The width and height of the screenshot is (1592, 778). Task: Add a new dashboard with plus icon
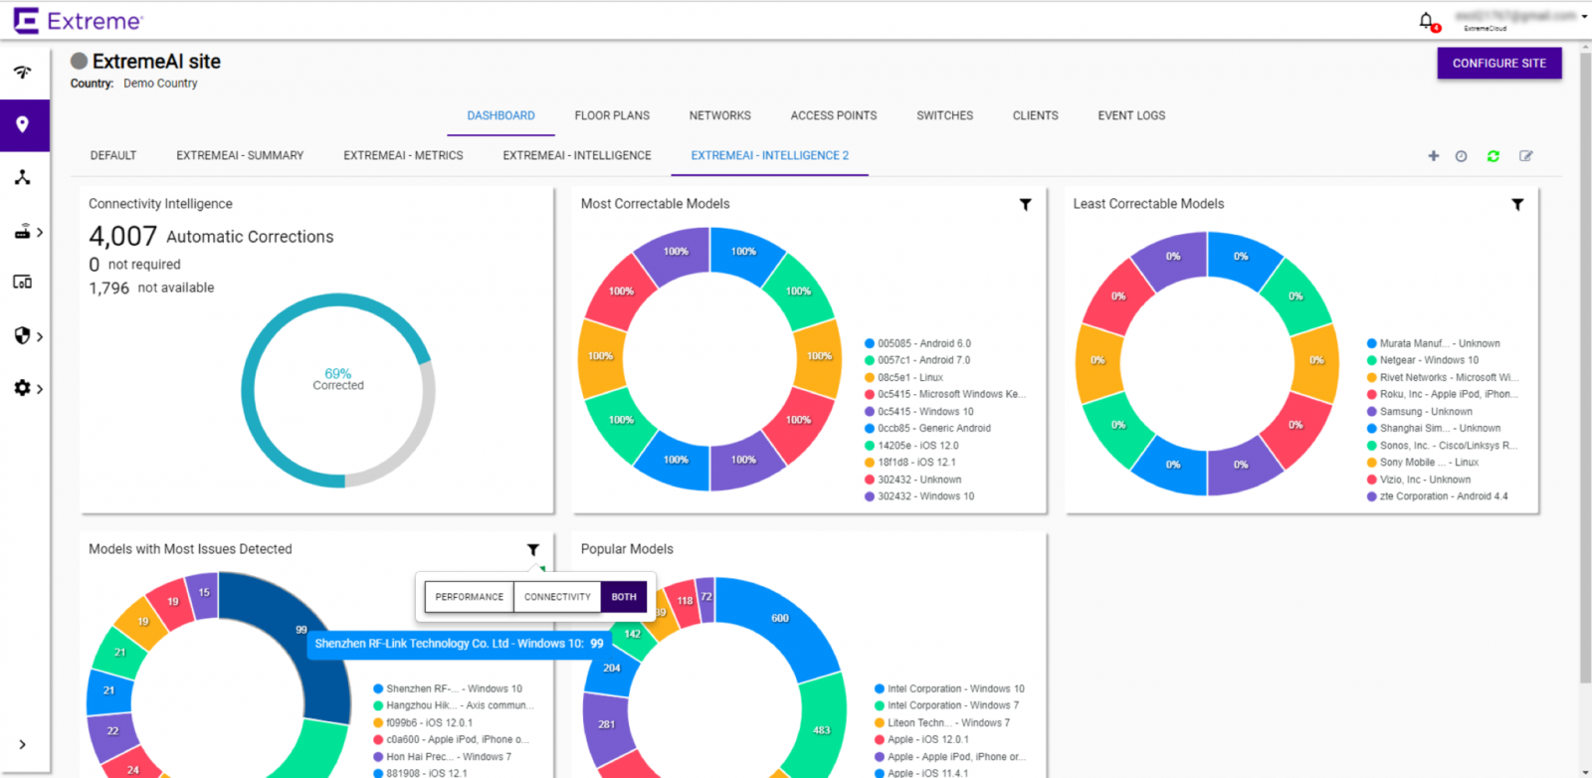[x=1434, y=156]
